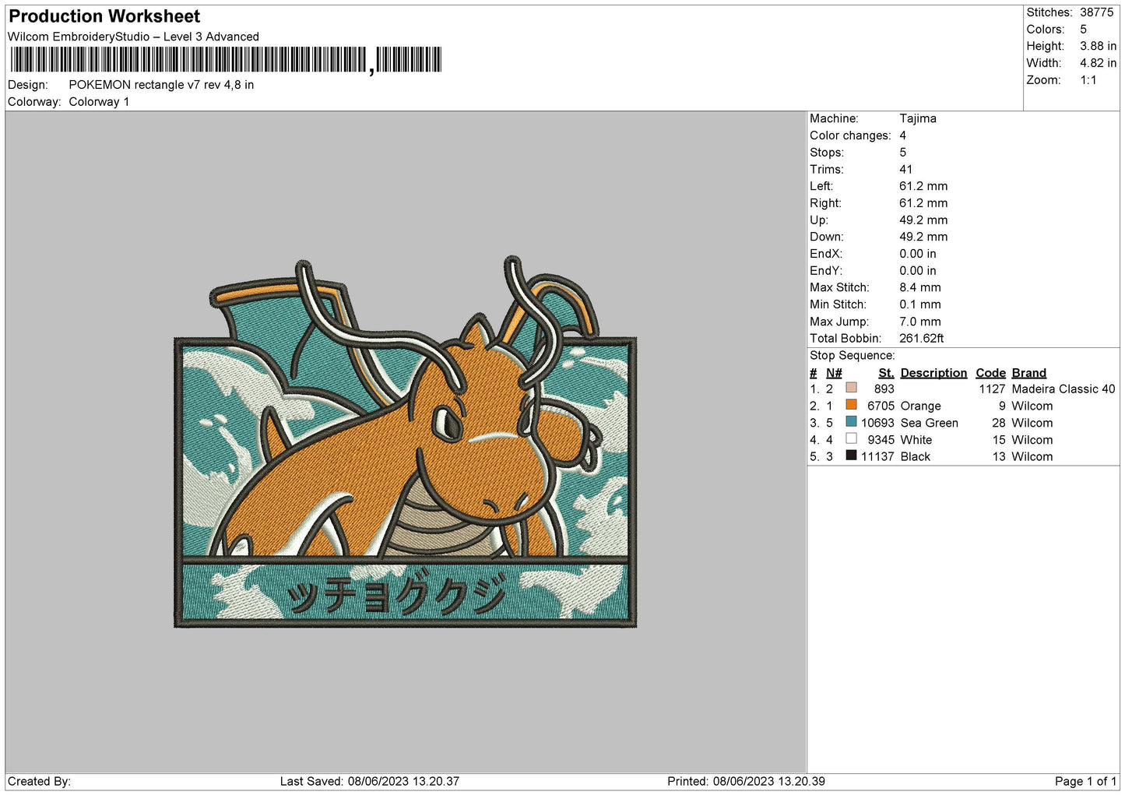1125x795 pixels.
Task: Click the beige Madeira Classic color swatch
Action: 851,388
